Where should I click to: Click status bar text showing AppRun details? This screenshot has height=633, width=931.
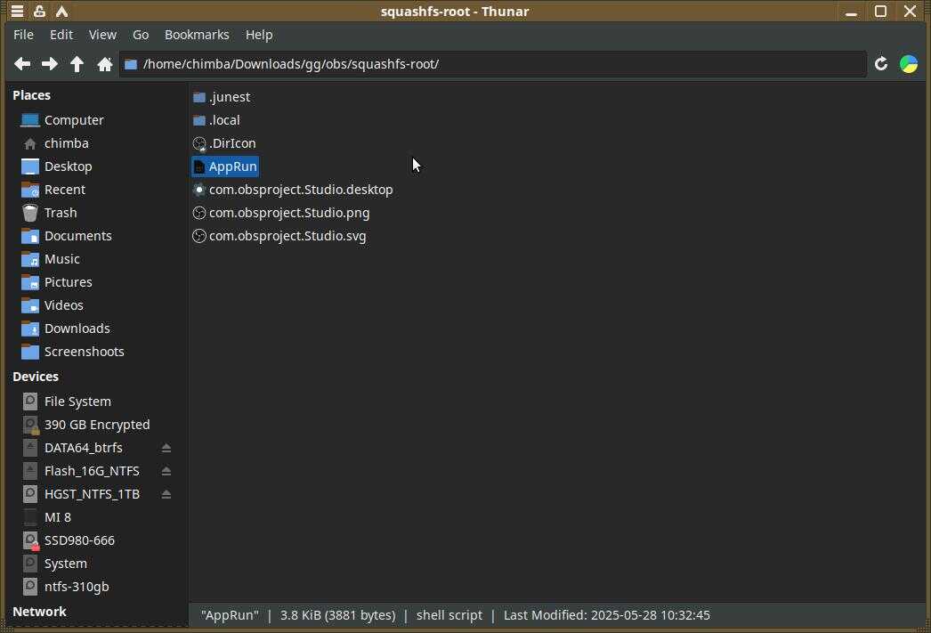tap(456, 615)
